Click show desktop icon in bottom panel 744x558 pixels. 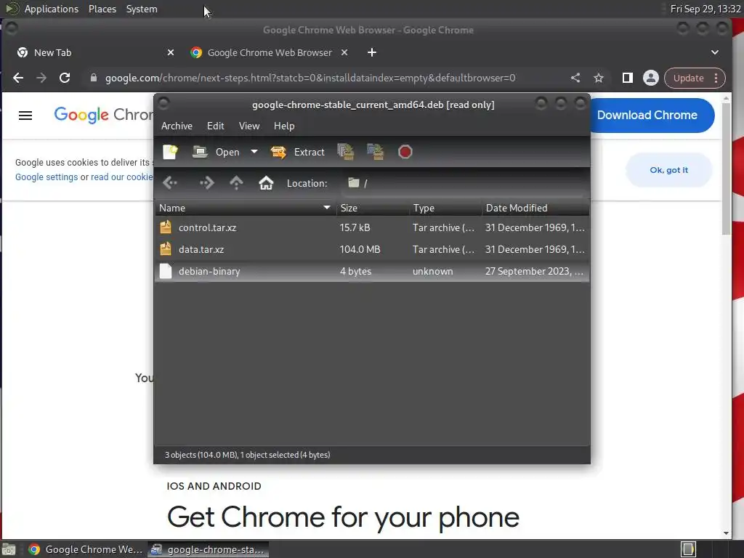pos(9,549)
